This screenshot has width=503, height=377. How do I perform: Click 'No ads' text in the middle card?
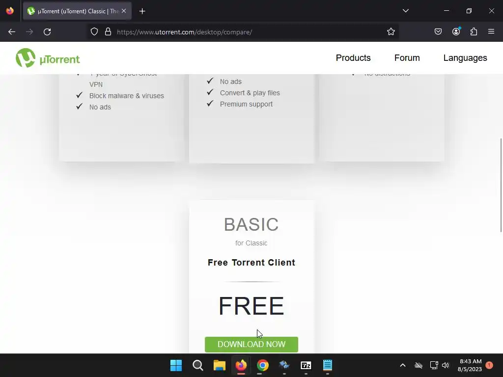click(x=231, y=82)
